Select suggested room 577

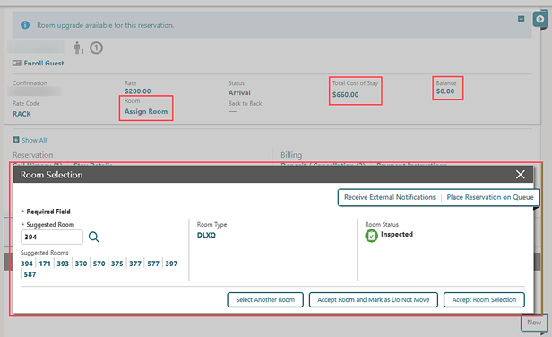(153, 264)
